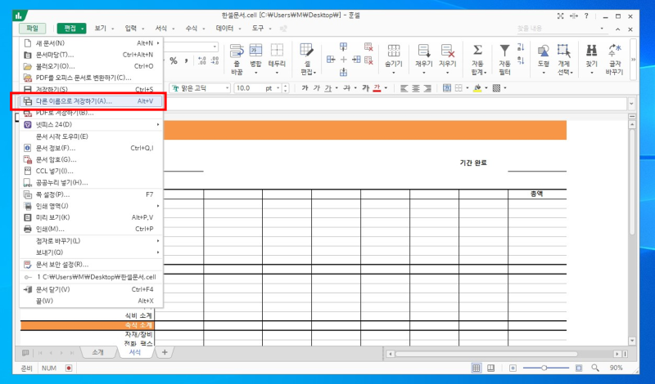Image resolution: width=655 pixels, height=384 pixels.
Task: Click the 개체 선택 icon
Action: pyautogui.click(x=564, y=51)
